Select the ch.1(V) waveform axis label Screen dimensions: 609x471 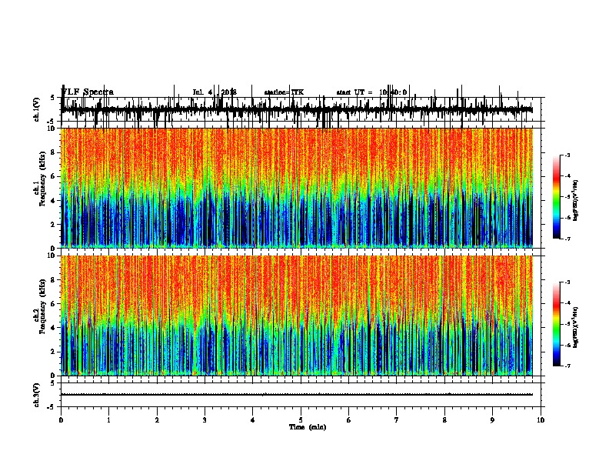pyautogui.click(x=37, y=109)
